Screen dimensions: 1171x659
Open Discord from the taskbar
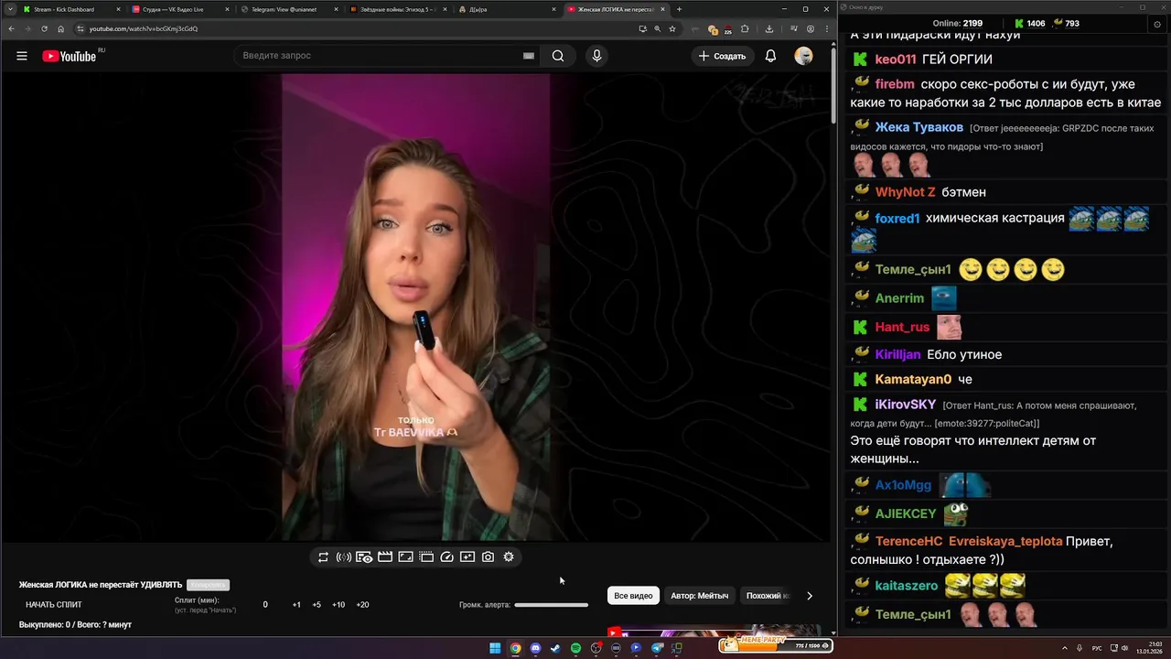pos(535,648)
